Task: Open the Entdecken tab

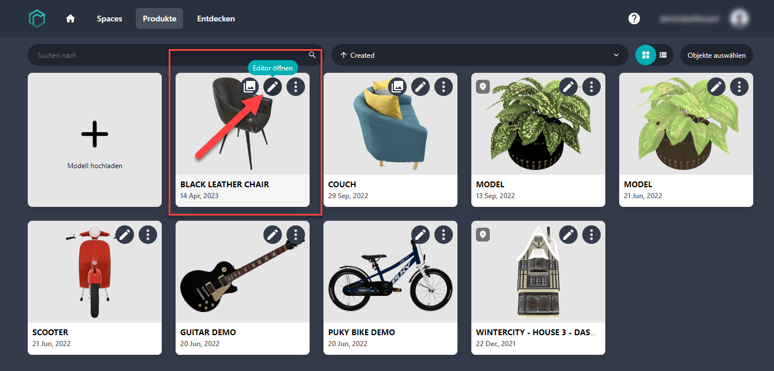Action: [x=216, y=18]
